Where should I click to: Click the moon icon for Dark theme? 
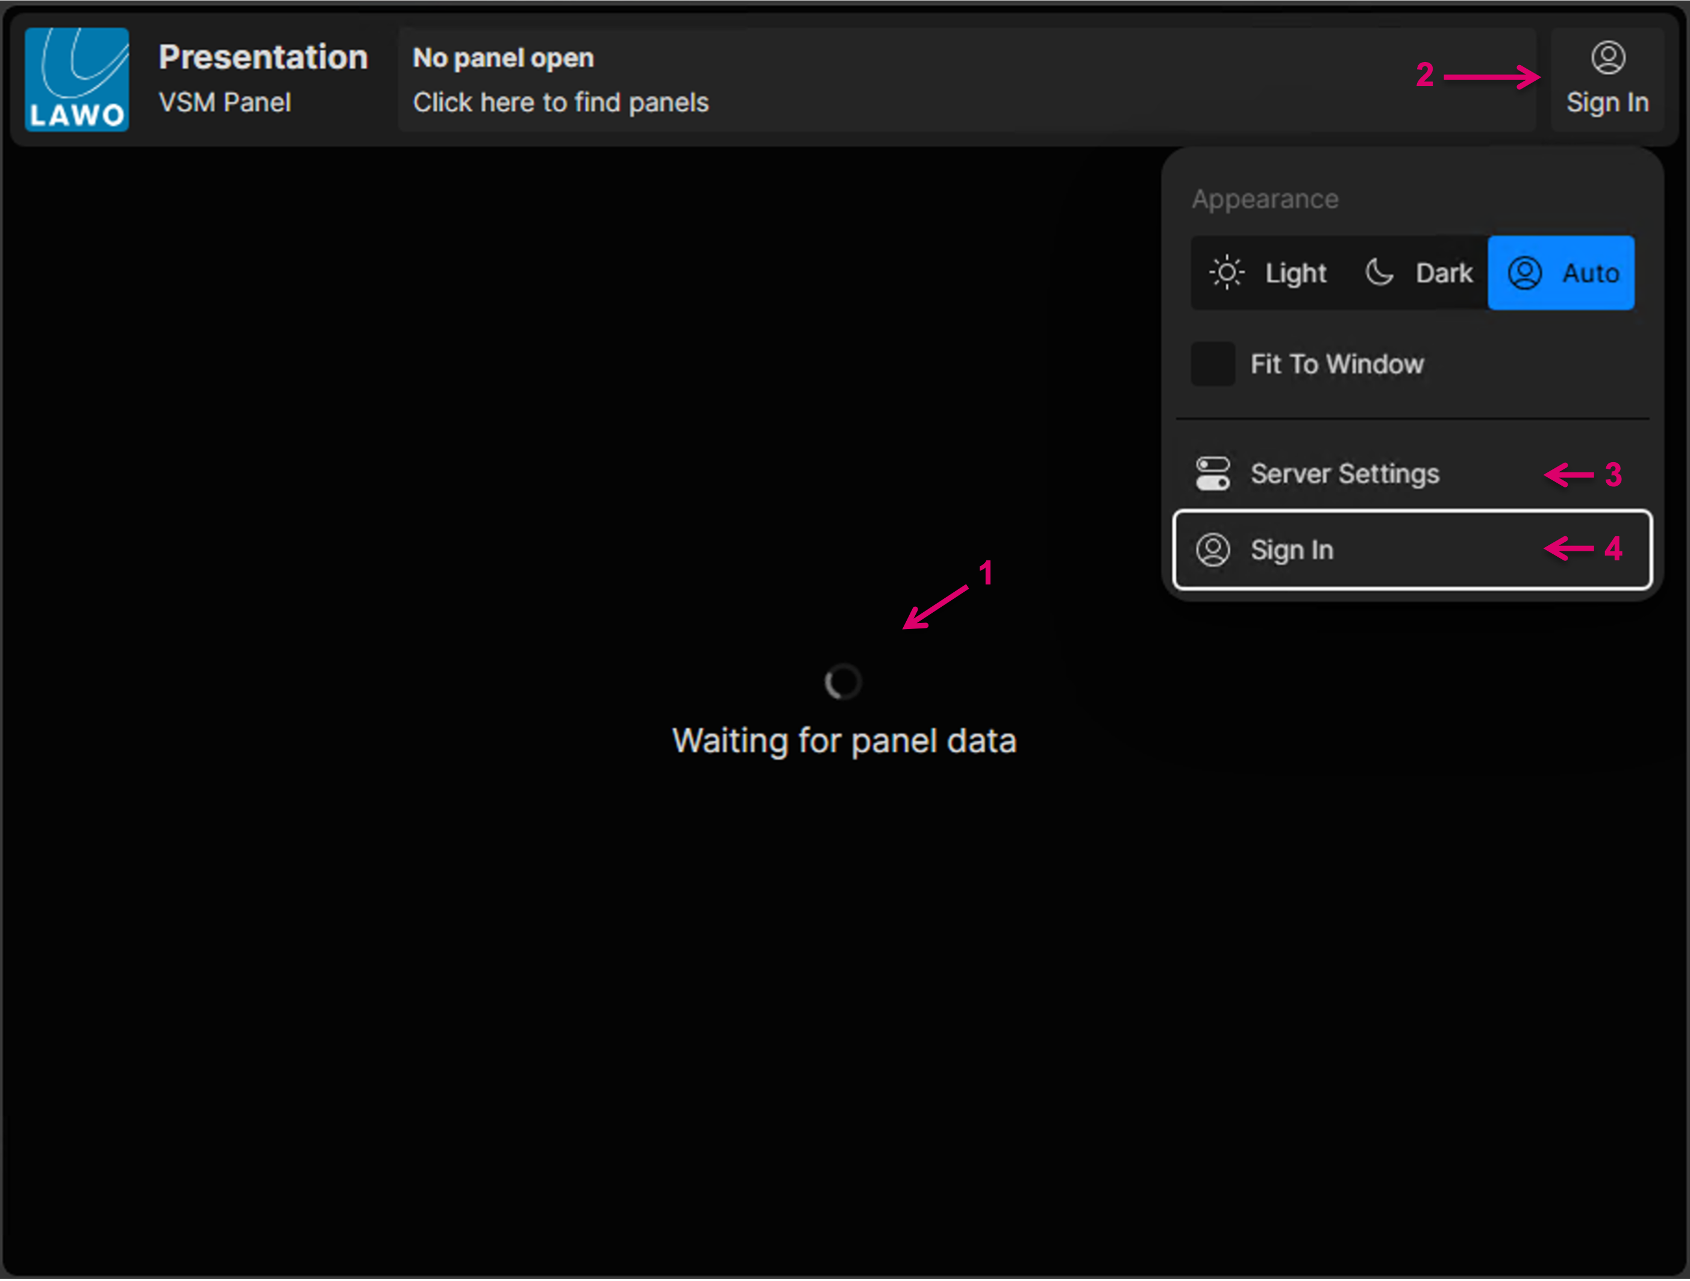tap(1379, 272)
